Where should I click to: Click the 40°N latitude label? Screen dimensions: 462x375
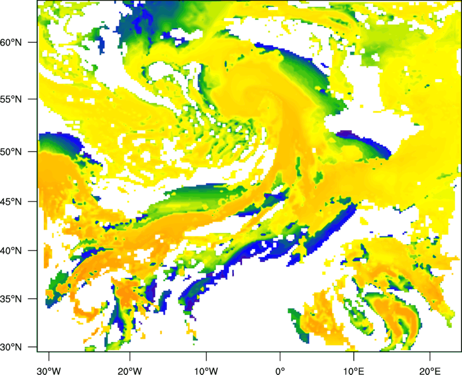[11, 250]
